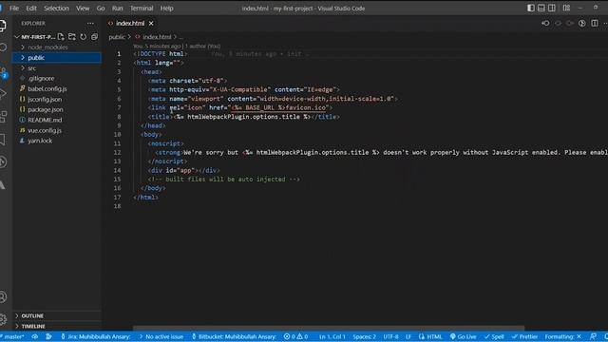Screen dimensions: 608x342
Task: Start Go Live server
Action: click(x=463, y=336)
